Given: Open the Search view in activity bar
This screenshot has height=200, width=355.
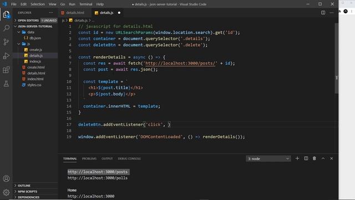Looking at the screenshot, I should click(x=6, y=28).
